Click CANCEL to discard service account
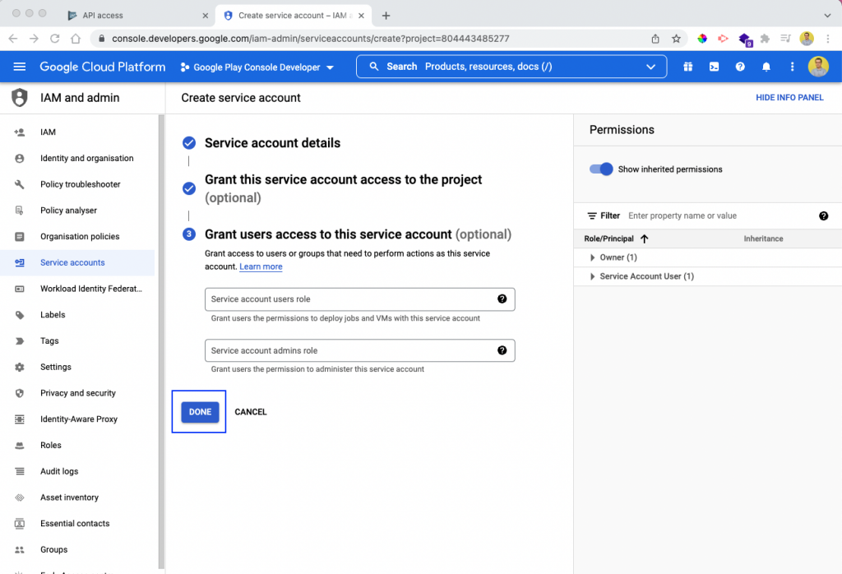 (251, 412)
